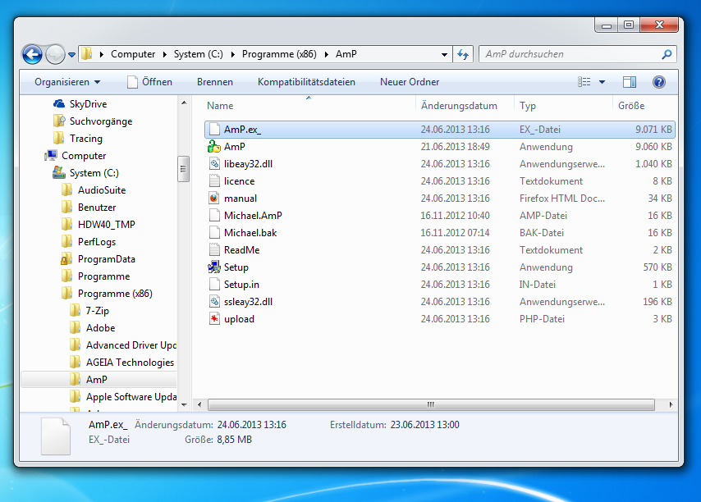Click the change view icon
701x502 pixels.
tap(584, 82)
